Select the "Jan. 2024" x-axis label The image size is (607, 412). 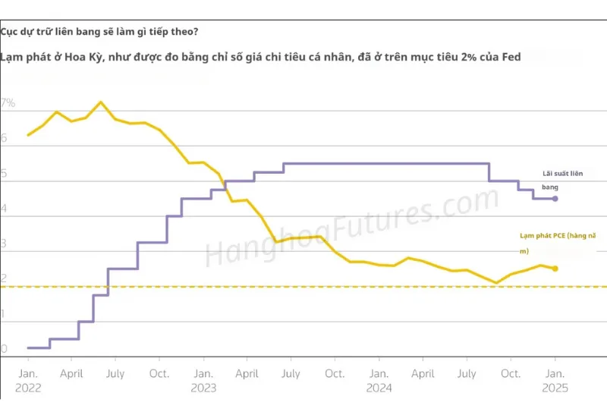(379, 380)
